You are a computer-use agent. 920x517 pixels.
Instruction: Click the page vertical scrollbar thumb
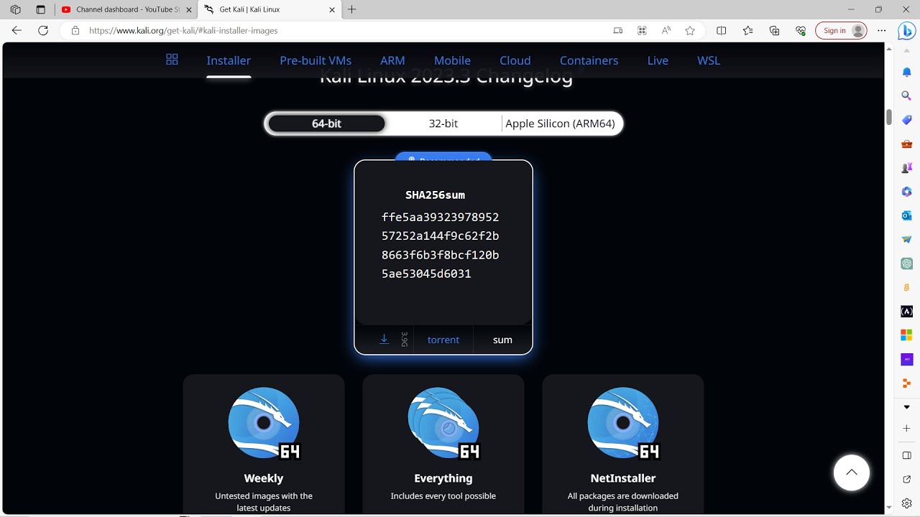pos(889,117)
